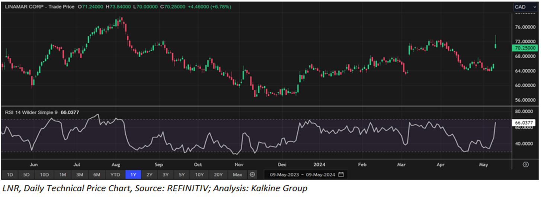This screenshot has height=197, width=541.
Task: Click the 70.25000 current price label
Action: (x=525, y=48)
